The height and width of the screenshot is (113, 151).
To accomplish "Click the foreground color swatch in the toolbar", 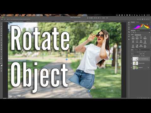I will (x=1, y=64).
